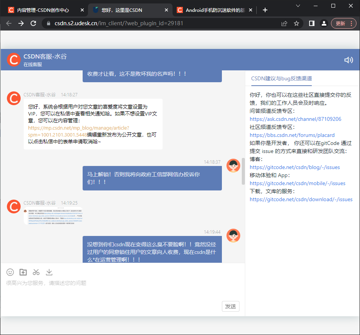Viewport: 360px width, 335px height.
Task: Select CSDN建议与bug反馈渠道 tab
Action: (x=282, y=78)
